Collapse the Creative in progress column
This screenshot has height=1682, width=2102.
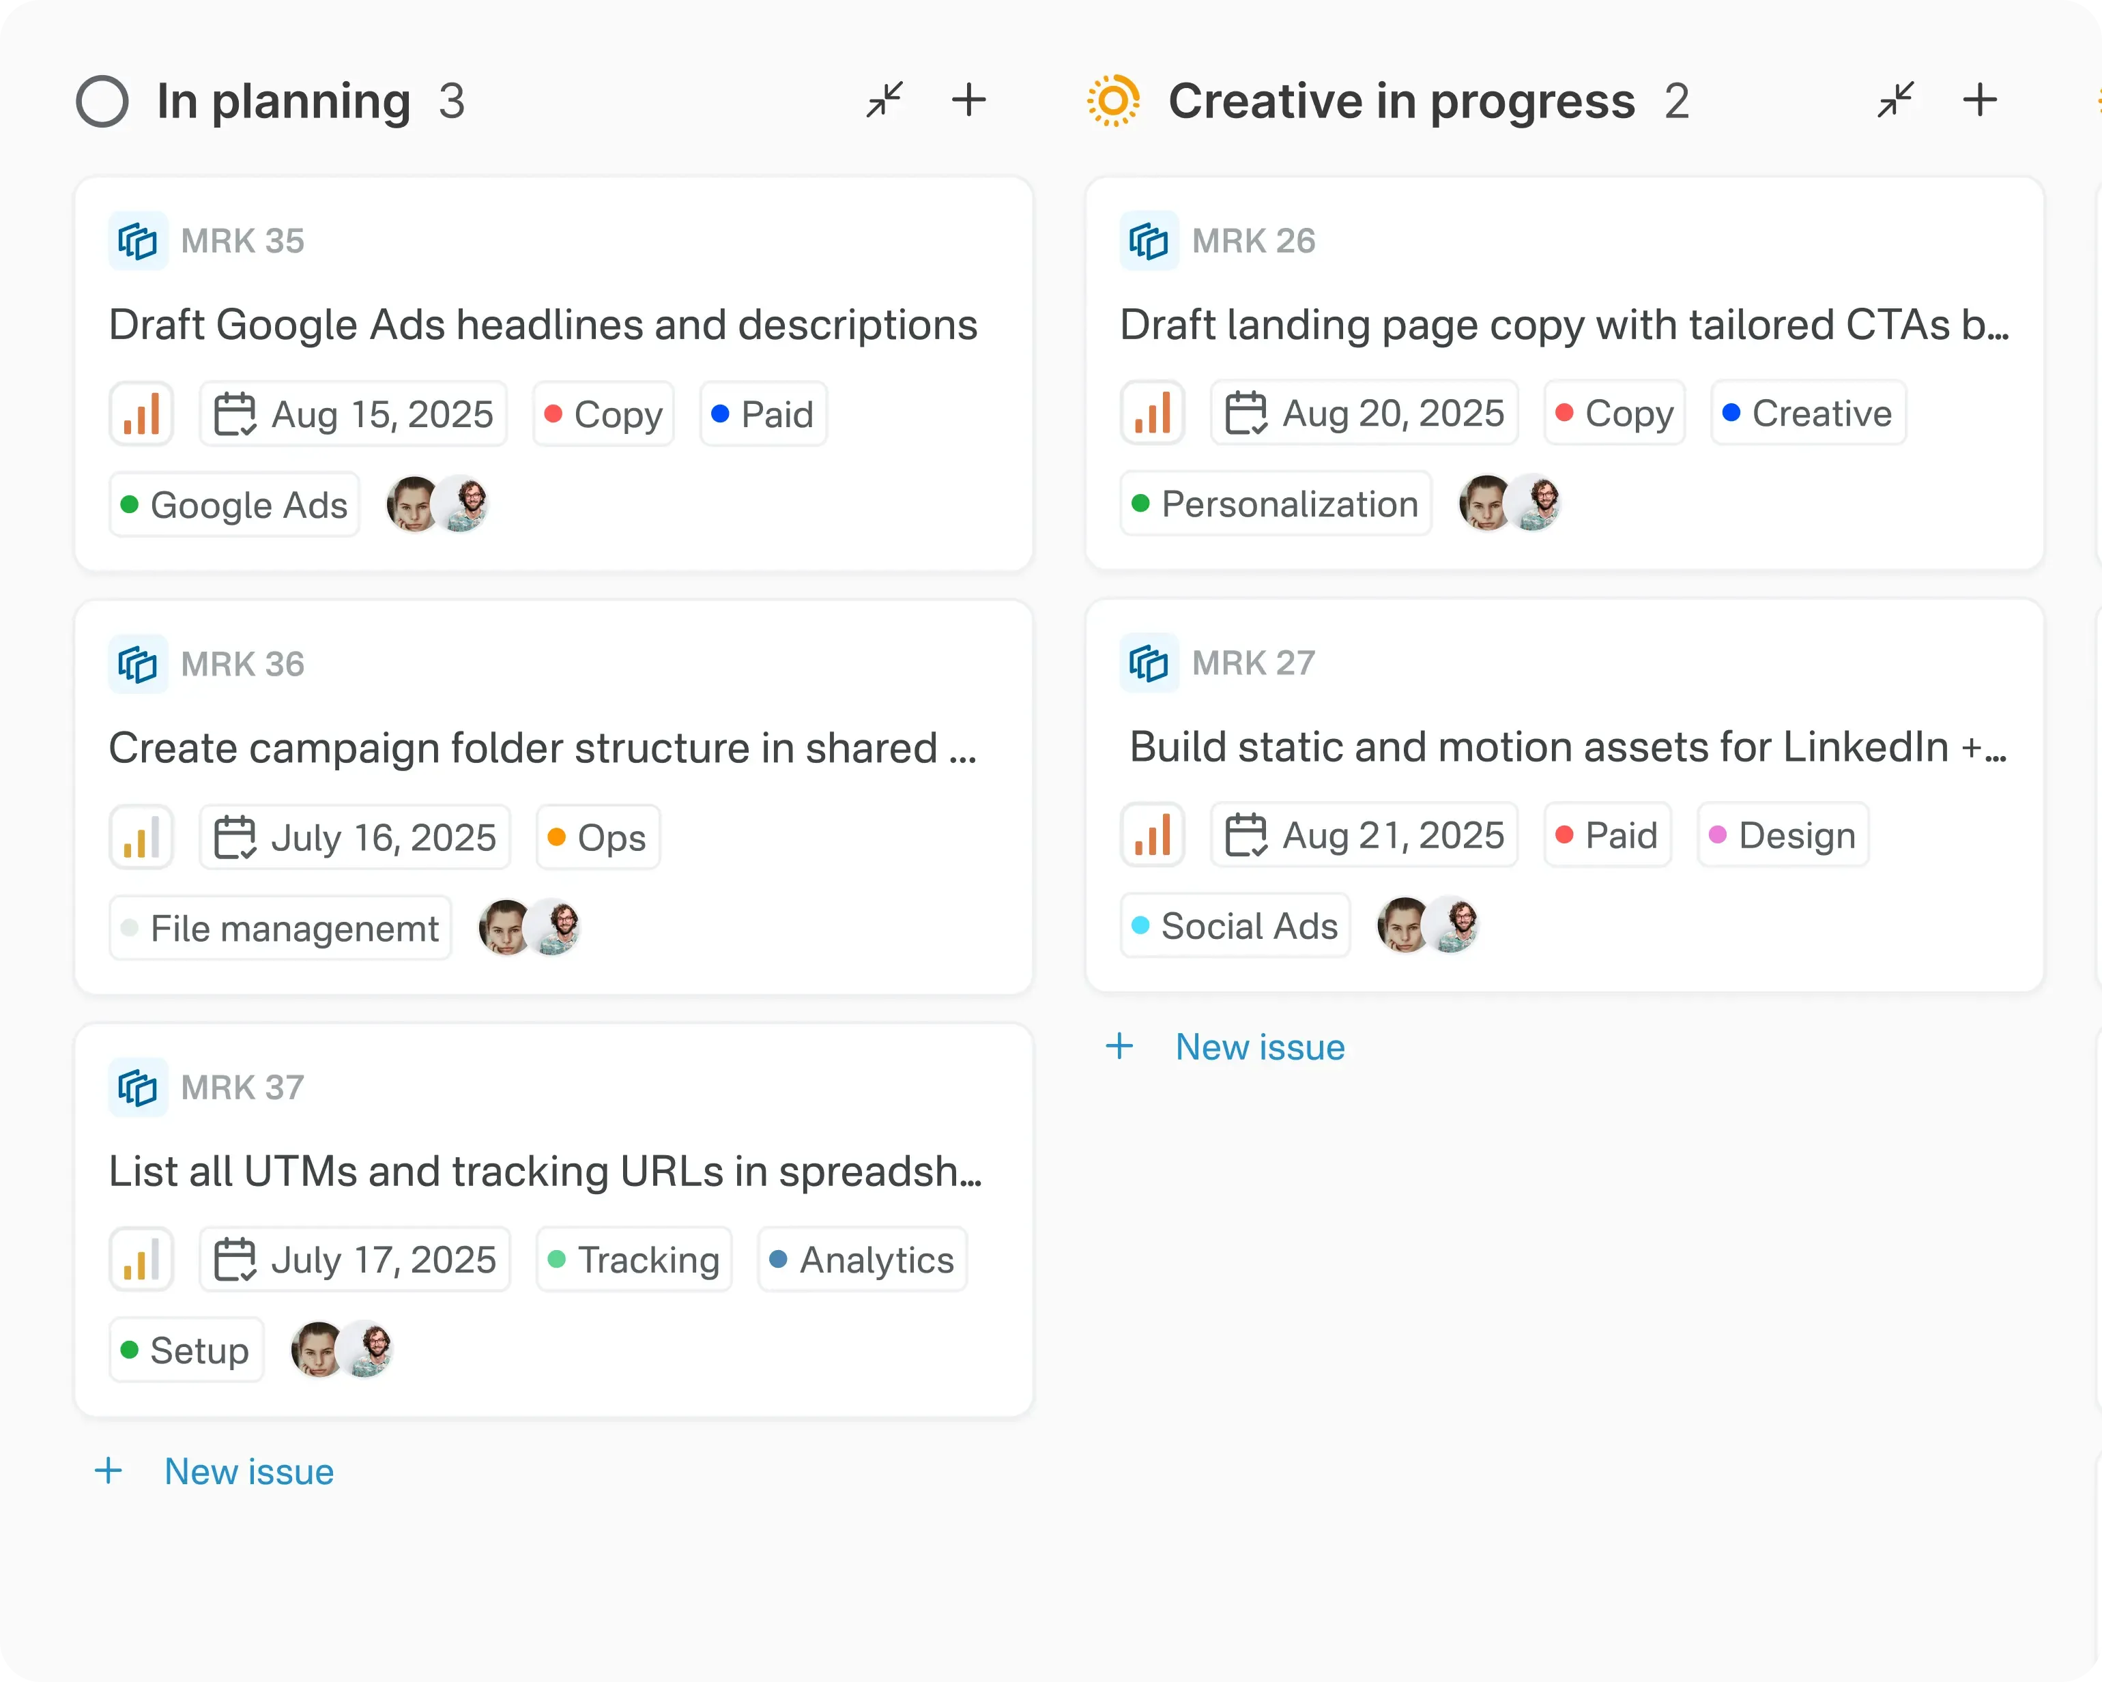point(1895,100)
